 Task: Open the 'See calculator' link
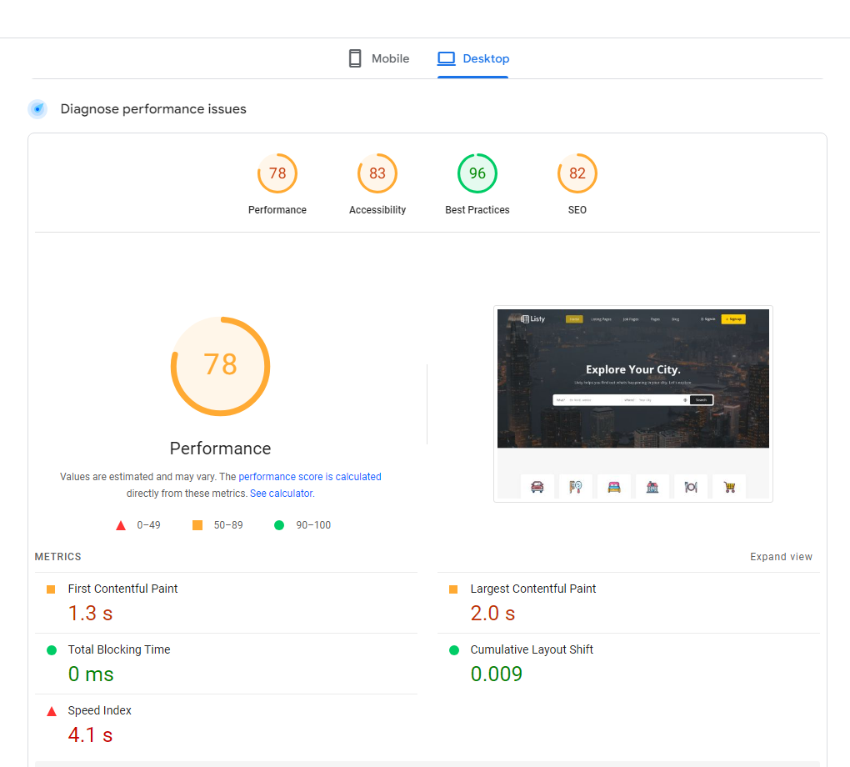tap(282, 494)
